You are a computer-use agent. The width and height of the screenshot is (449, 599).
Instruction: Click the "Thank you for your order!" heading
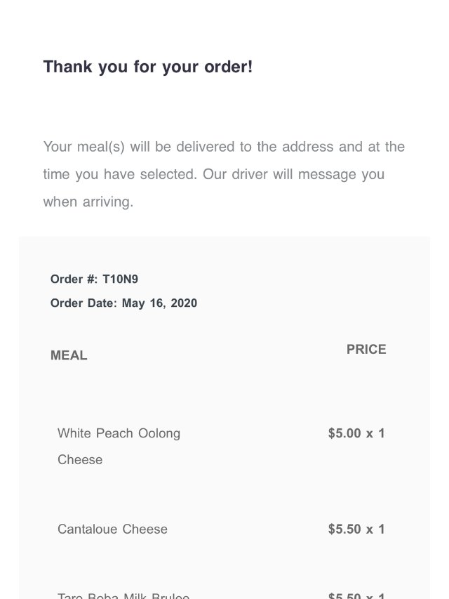[x=147, y=67]
